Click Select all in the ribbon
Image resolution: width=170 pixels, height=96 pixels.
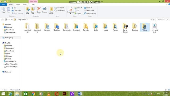[88, 8]
